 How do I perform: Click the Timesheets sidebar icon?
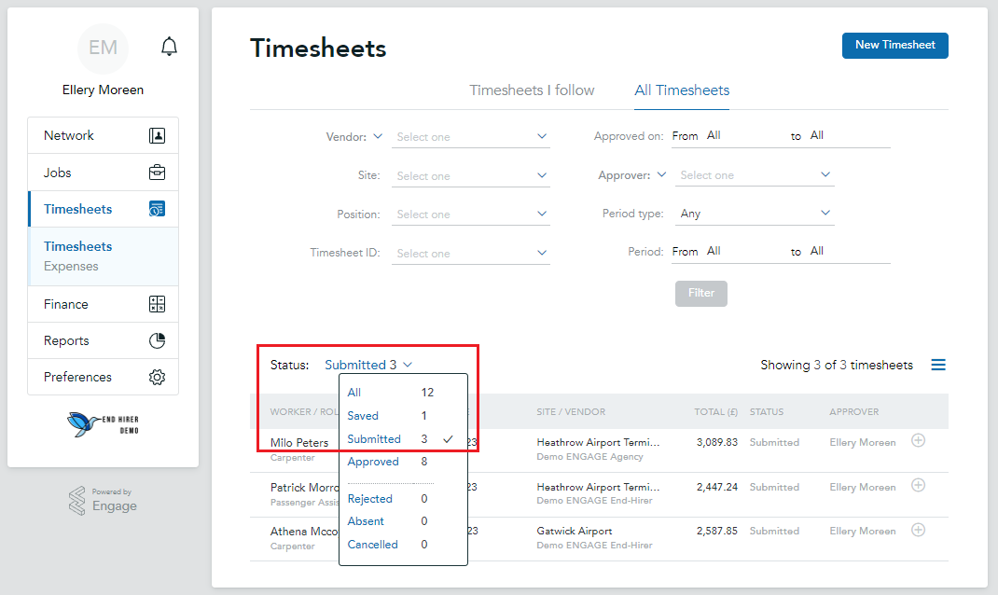pos(158,209)
